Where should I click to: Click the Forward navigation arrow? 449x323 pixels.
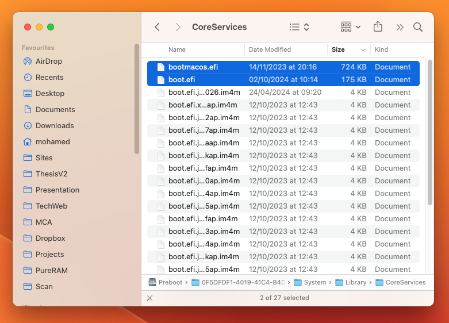(178, 27)
